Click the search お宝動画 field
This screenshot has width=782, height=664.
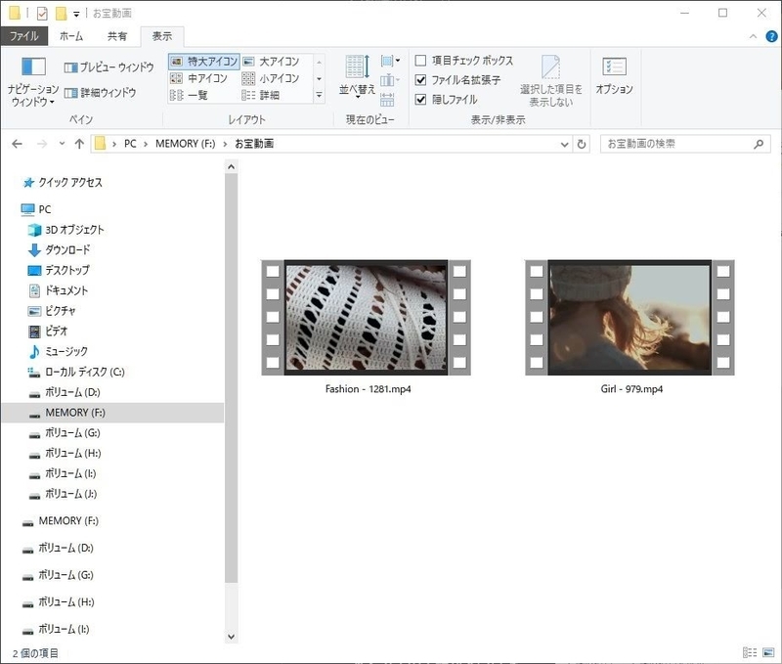[686, 144]
